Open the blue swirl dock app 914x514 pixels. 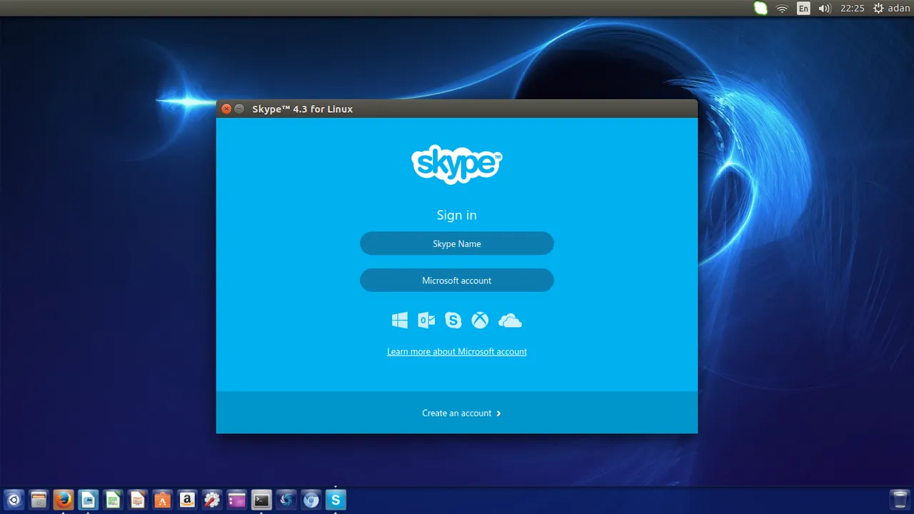(x=286, y=500)
